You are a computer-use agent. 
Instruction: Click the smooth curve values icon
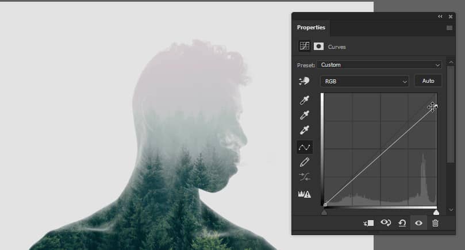click(x=305, y=177)
